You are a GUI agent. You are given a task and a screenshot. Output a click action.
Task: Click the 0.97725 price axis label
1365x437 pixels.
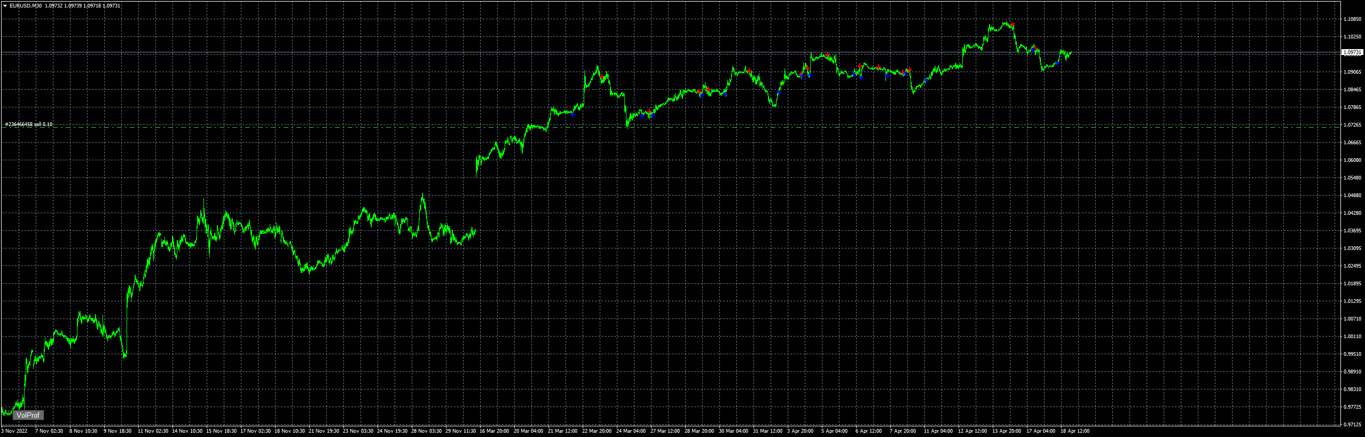[1352, 407]
